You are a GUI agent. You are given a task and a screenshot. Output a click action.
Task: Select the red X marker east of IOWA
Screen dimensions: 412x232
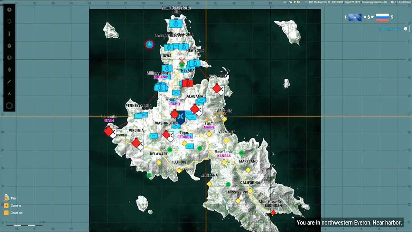(182, 60)
